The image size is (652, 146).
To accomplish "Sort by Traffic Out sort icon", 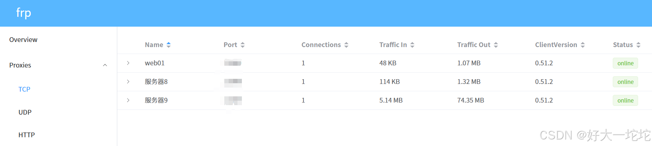I will (496, 45).
